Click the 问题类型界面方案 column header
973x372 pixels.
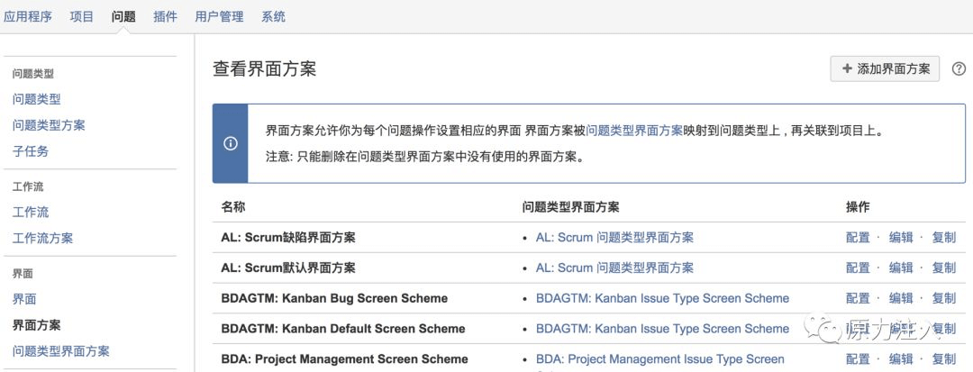571,207
